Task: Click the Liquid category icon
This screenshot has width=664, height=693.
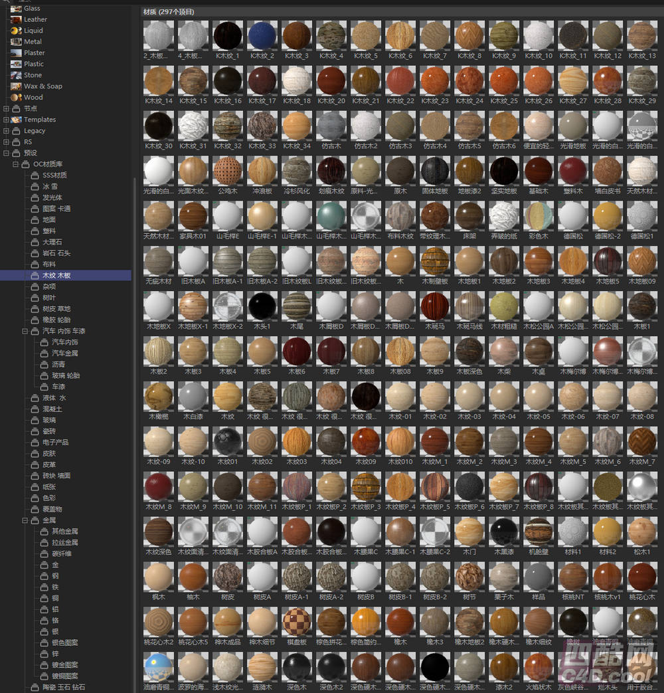Action: (16, 31)
